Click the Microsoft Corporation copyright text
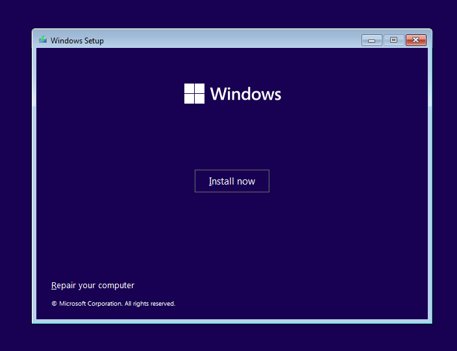The image size is (457, 351). click(114, 304)
